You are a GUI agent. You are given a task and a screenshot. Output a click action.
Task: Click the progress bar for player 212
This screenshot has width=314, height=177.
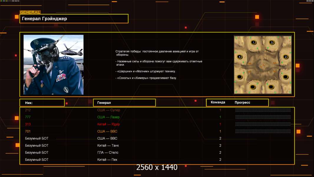[x=263, y=110]
